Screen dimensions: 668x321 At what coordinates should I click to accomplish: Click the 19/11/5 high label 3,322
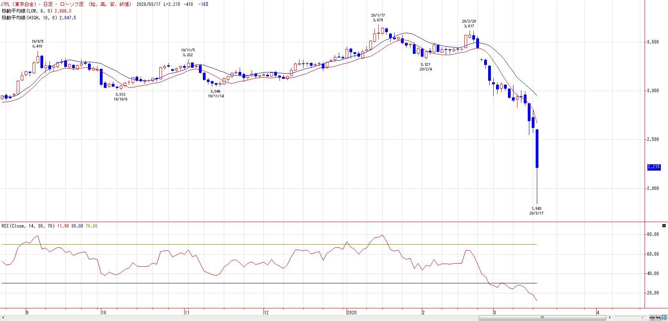[x=188, y=55]
